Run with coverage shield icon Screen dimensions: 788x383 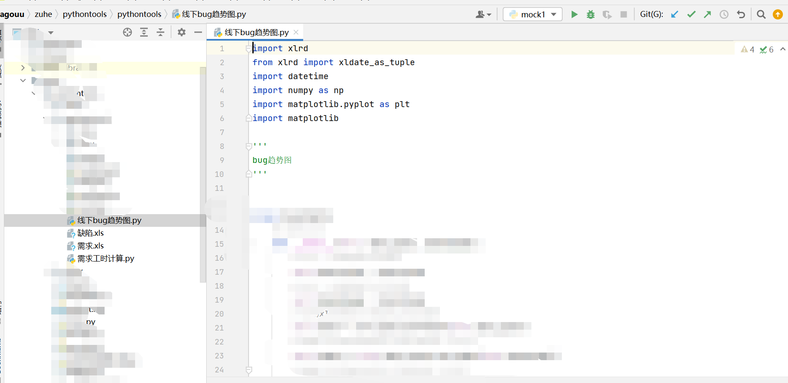point(607,14)
